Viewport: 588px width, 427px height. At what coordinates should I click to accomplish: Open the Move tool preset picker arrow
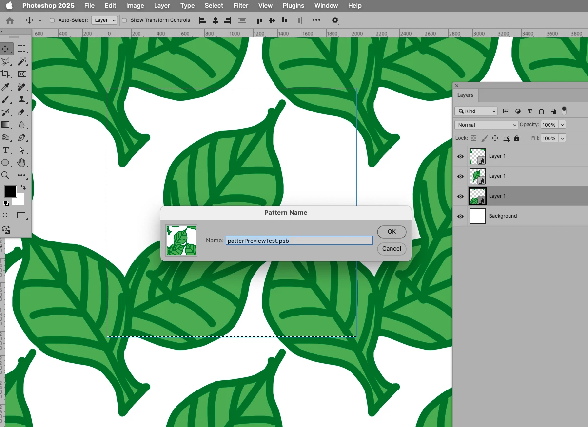click(x=40, y=20)
